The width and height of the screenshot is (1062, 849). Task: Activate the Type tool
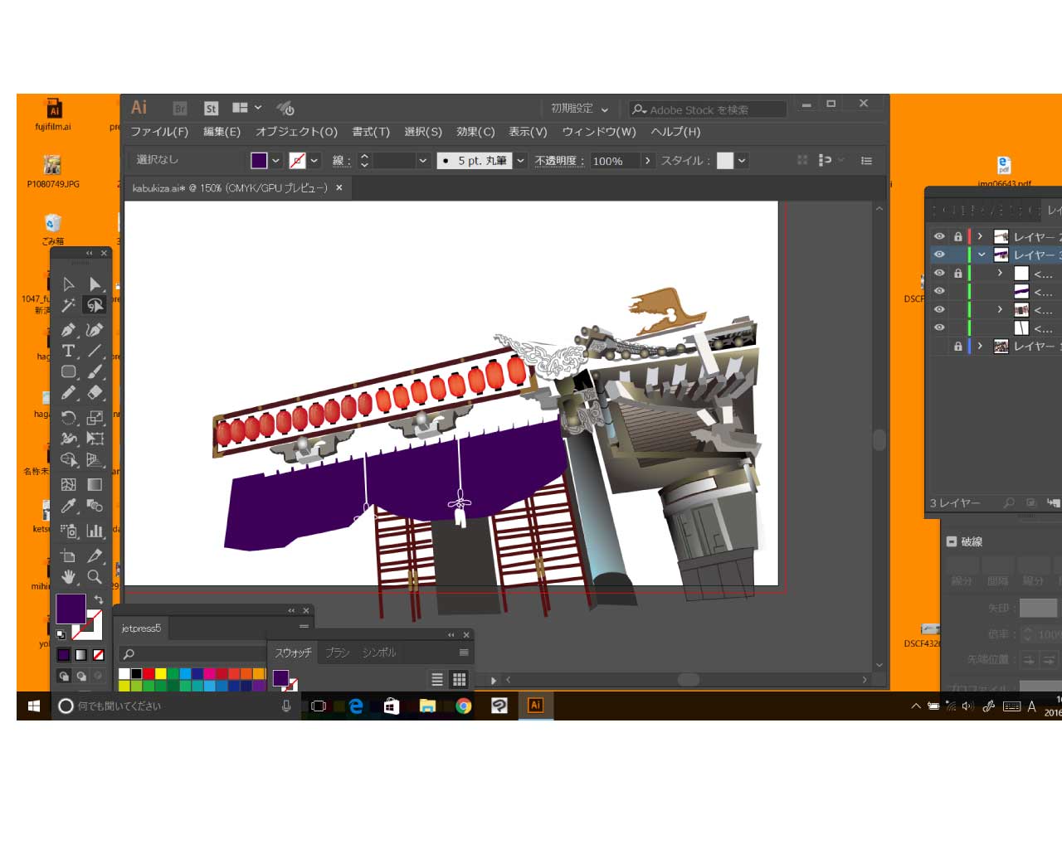click(x=68, y=351)
